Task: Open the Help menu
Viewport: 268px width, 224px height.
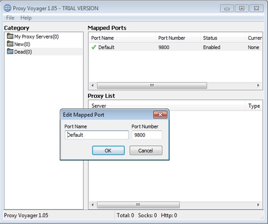Action: [26, 18]
